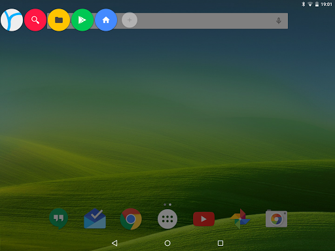This screenshot has height=251, width=335.
Task: Add a shortcut with the grey plus button
Action: point(130,20)
